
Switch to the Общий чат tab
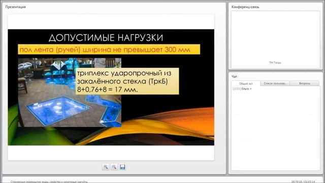[x=246, y=83]
